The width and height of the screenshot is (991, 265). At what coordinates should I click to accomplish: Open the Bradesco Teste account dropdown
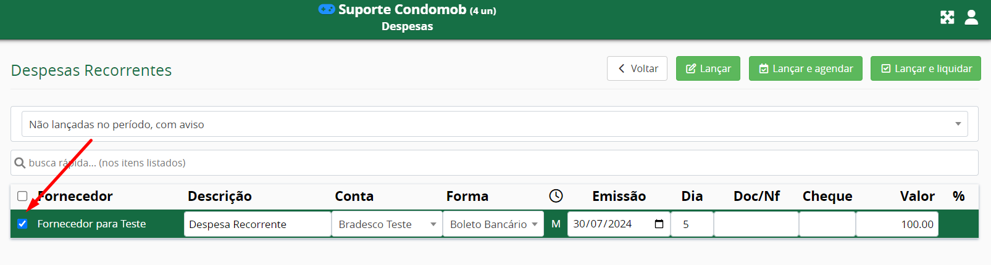click(387, 224)
